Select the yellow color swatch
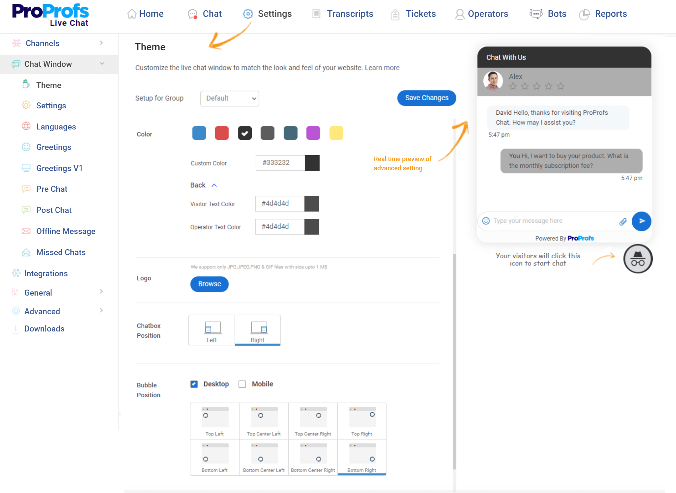 (x=337, y=134)
